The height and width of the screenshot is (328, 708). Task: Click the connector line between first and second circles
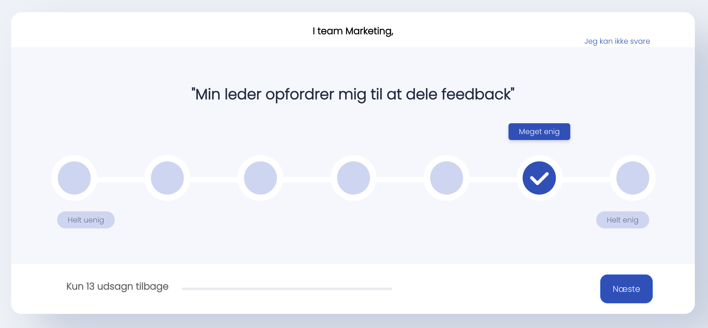121,179
